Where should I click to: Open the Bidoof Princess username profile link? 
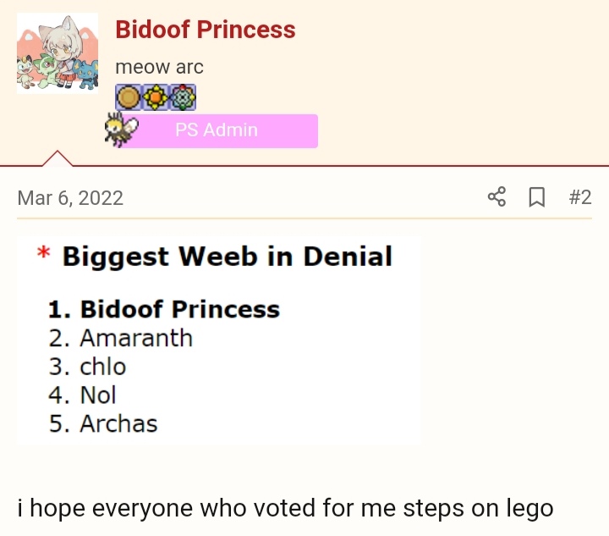(x=206, y=30)
